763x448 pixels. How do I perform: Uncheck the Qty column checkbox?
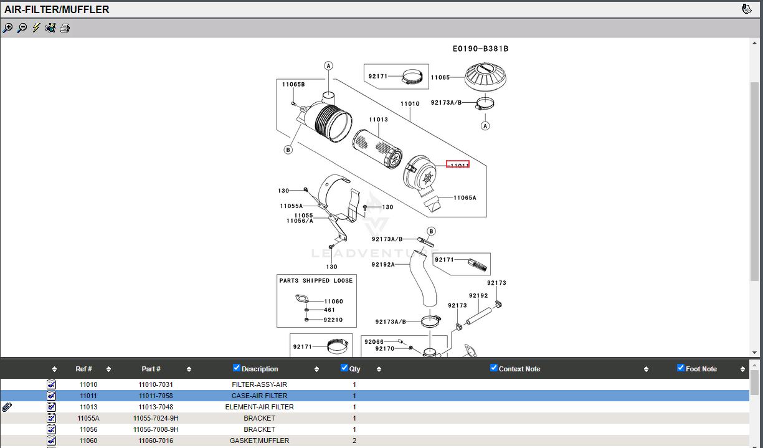click(x=344, y=368)
